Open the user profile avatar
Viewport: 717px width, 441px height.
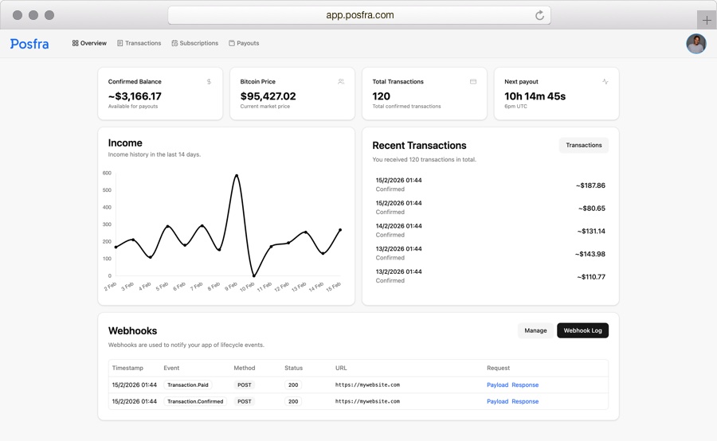pyautogui.click(x=695, y=44)
